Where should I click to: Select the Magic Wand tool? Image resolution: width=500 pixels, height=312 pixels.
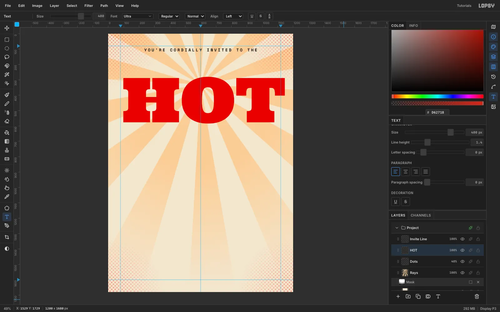tap(7, 75)
